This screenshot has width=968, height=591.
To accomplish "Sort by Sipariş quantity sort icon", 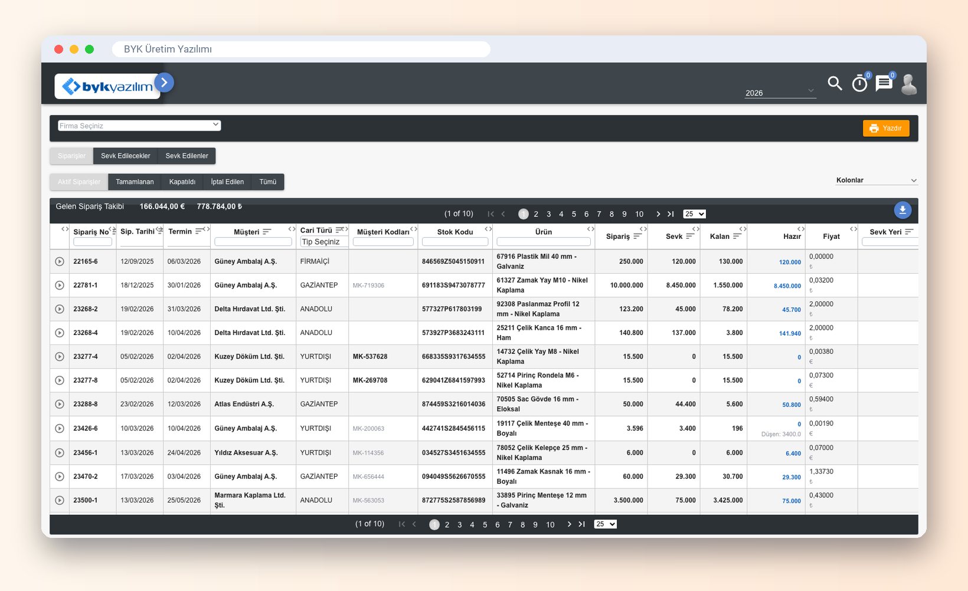I will click(x=637, y=236).
